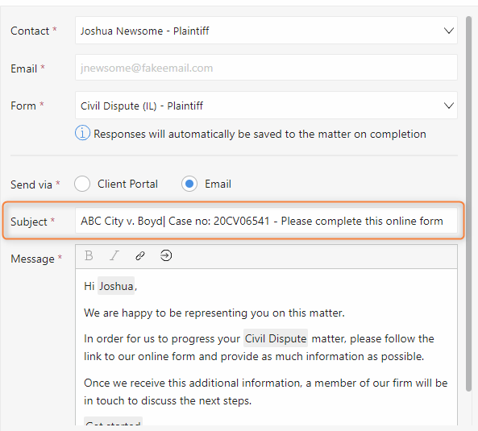Click the Client Portal label text
478x431 pixels.
127,184
